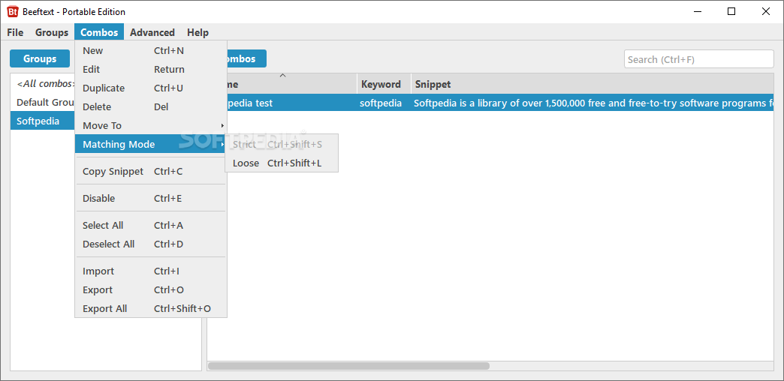Choose Edit in the Combos menu

(151, 70)
